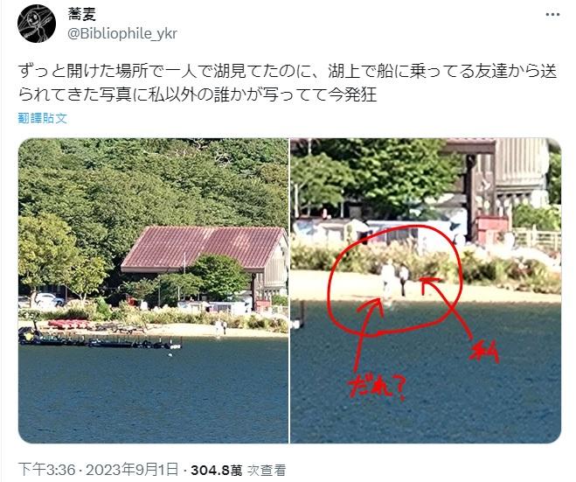The width and height of the screenshot is (576, 482).
Task: Click the docked boats in left photo
Action: coord(99,340)
